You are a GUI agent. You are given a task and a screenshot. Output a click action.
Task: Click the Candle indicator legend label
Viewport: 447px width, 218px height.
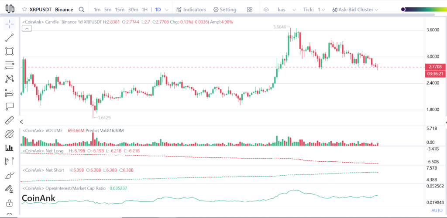40,22
